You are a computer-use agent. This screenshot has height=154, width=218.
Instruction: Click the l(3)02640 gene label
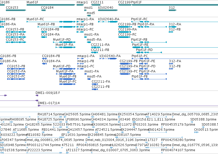pos(106,7)
